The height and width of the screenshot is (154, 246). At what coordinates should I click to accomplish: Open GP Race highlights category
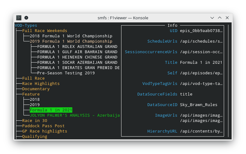44,131
